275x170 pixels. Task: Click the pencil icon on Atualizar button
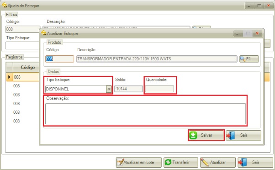pos(205,162)
